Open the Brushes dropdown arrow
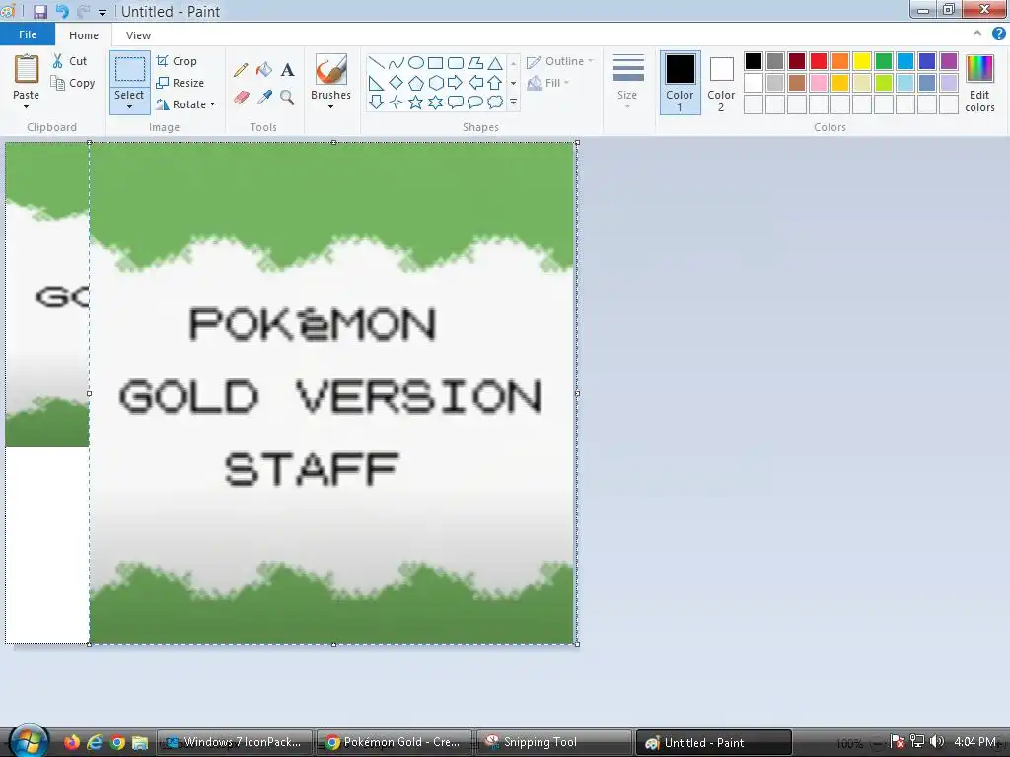This screenshot has width=1010, height=757. pyautogui.click(x=330, y=106)
